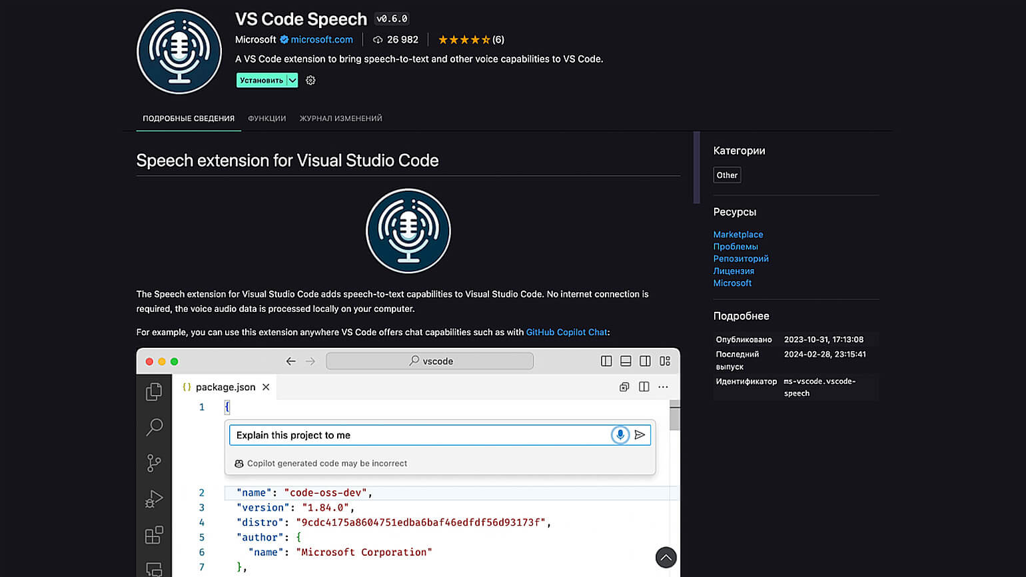1026x577 pixels.
Task: Close the package.json tab
Action: (x=266, y=387)
